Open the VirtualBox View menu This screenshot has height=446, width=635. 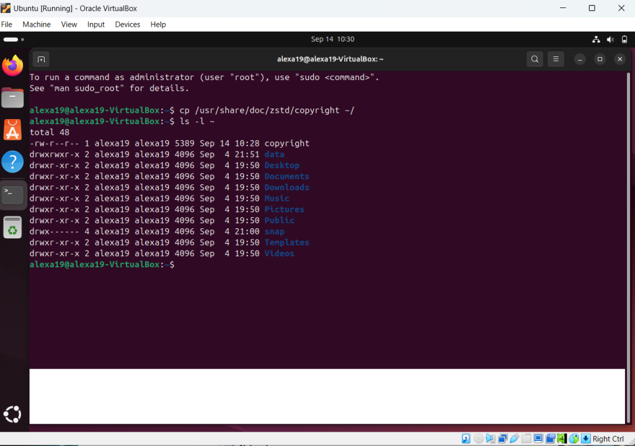coord(69,24)
